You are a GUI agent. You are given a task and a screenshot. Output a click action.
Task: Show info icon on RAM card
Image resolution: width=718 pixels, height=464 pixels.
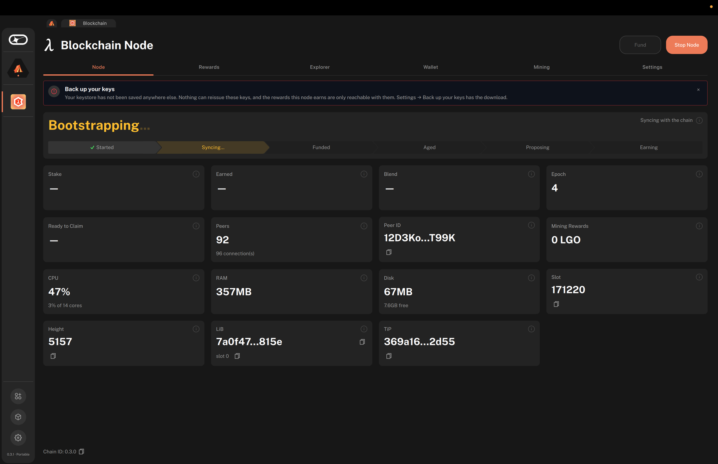pyautogui.click(x=364, y=278)
